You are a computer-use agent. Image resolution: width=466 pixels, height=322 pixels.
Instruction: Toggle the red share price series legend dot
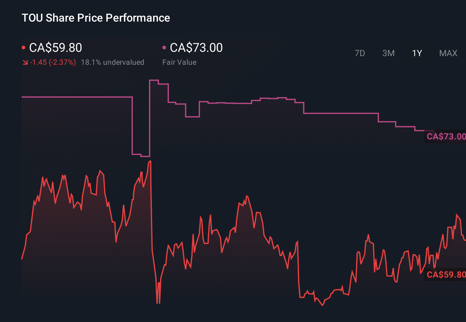pos(23,47)
